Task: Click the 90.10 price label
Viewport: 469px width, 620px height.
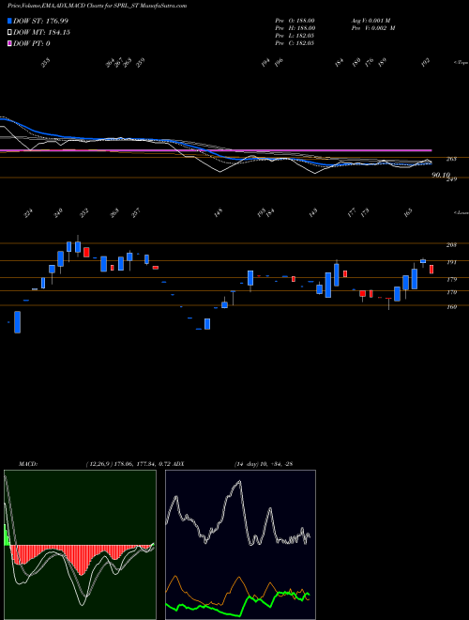Action: [441, 175]
